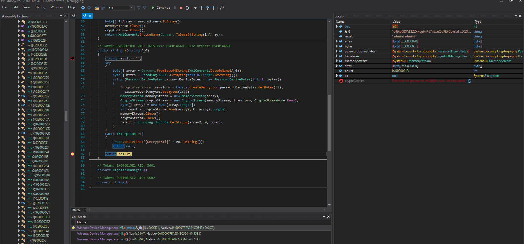This screenshot has width=524, height=244.
Task: Click the Step Over icon
Action: tap(207, 8)
